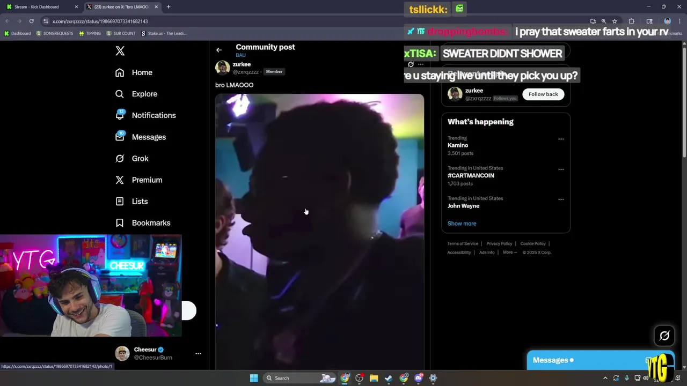
Task: Click the Bookmarks ribbon icon
Action: [120, 222]
